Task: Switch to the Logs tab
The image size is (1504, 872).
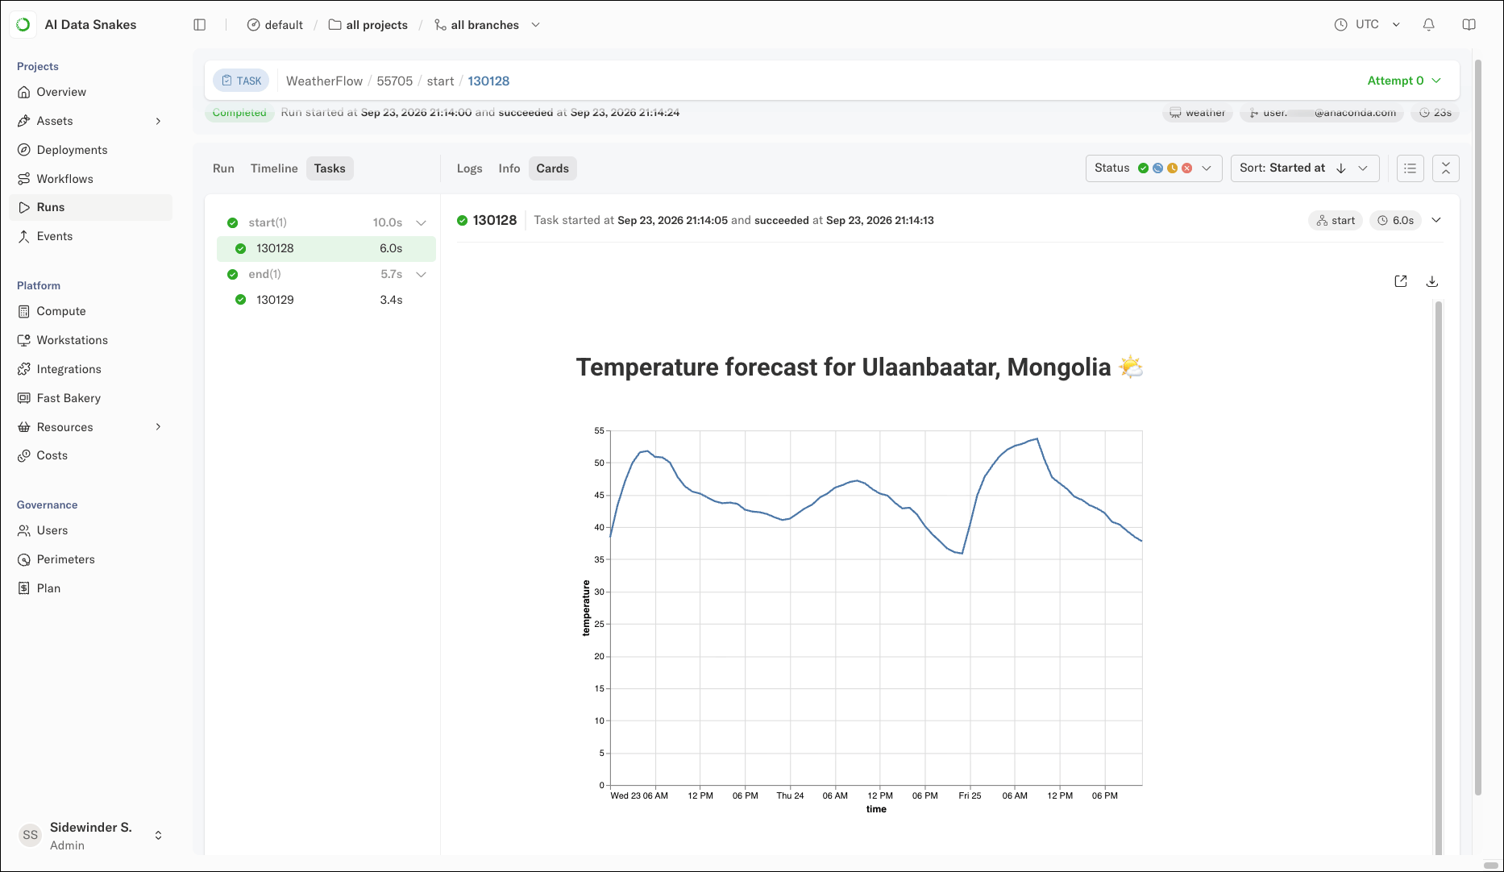Action: point(470,168)
